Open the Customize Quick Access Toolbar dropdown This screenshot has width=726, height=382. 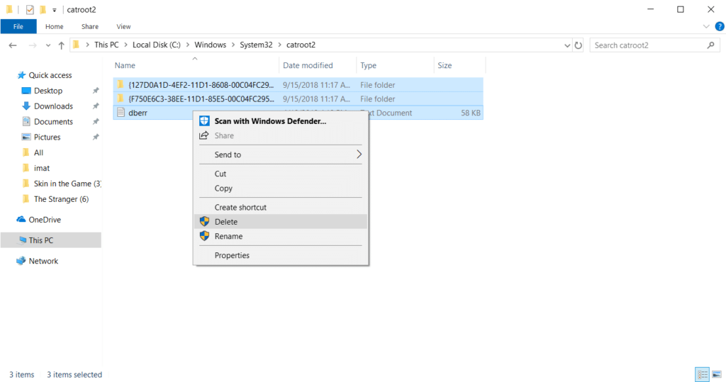point(54,10)
